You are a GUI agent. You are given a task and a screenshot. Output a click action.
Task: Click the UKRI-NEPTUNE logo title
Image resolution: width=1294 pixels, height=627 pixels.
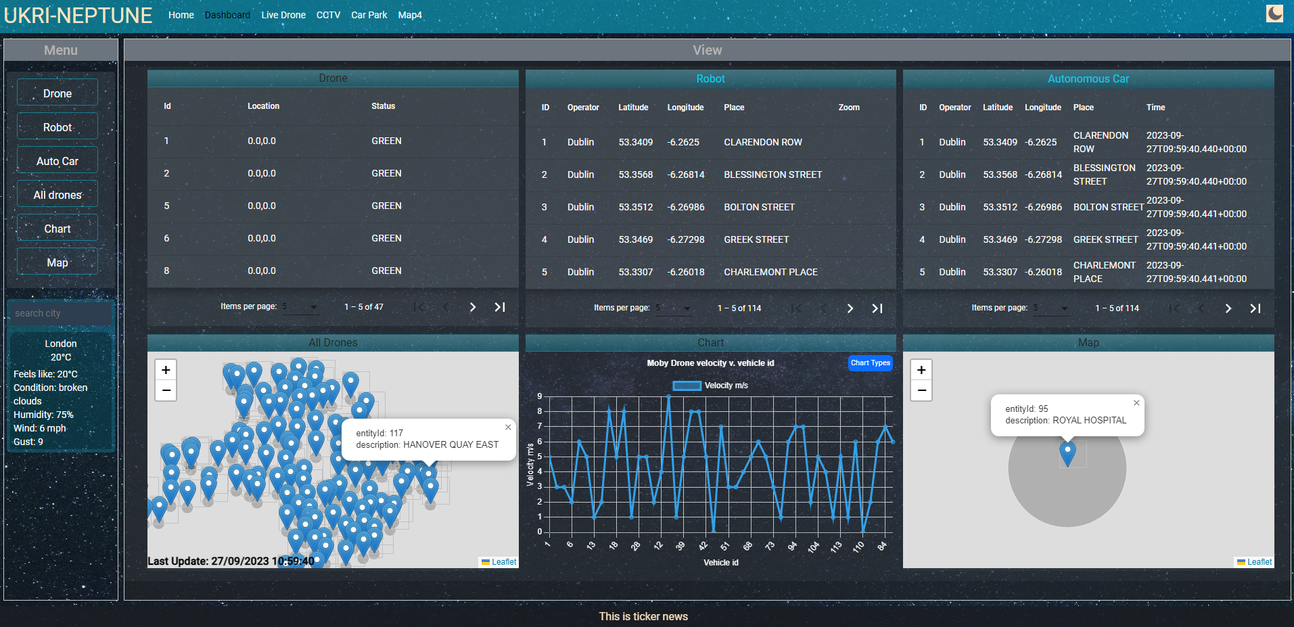pyautogui.click(x=78, y=15)
